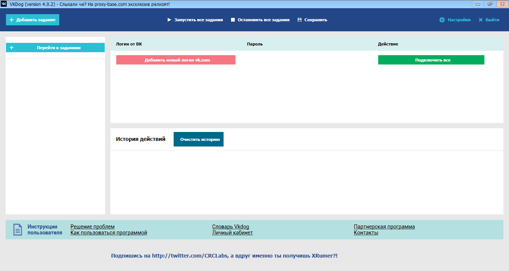Open the Партнерская программа link
Image resolution: width=509 pixels, height=271 pixels.
385,226
